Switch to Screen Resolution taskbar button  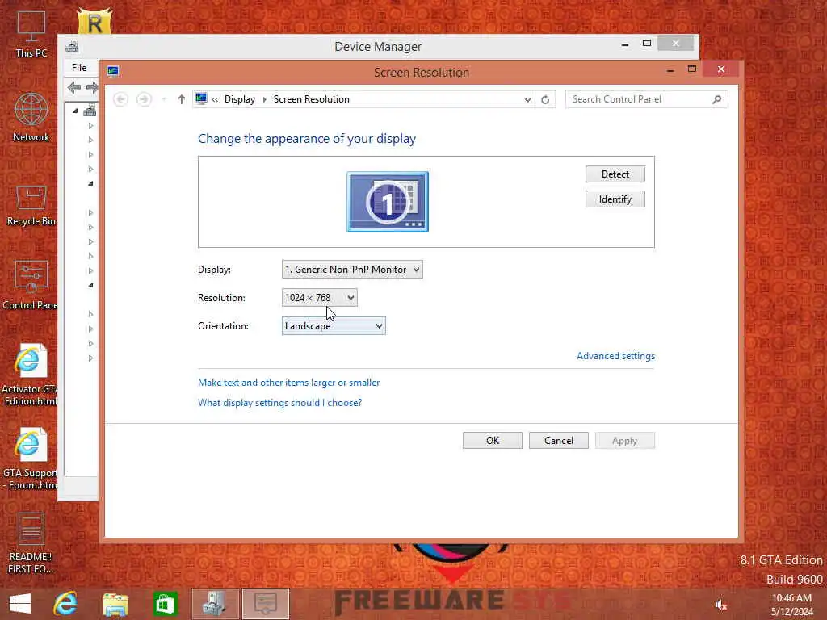(x=265, y=604)
